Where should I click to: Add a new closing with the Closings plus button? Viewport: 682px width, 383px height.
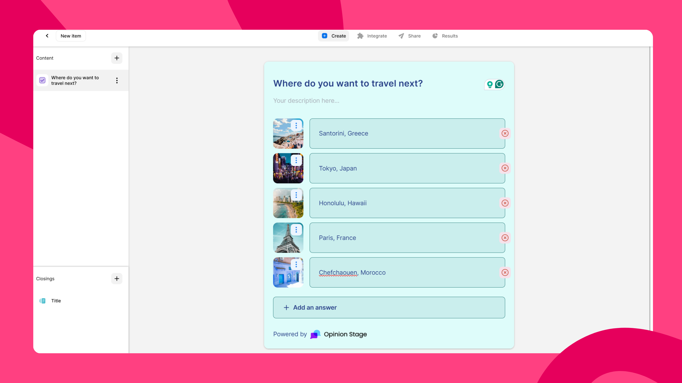click(117, 278)
